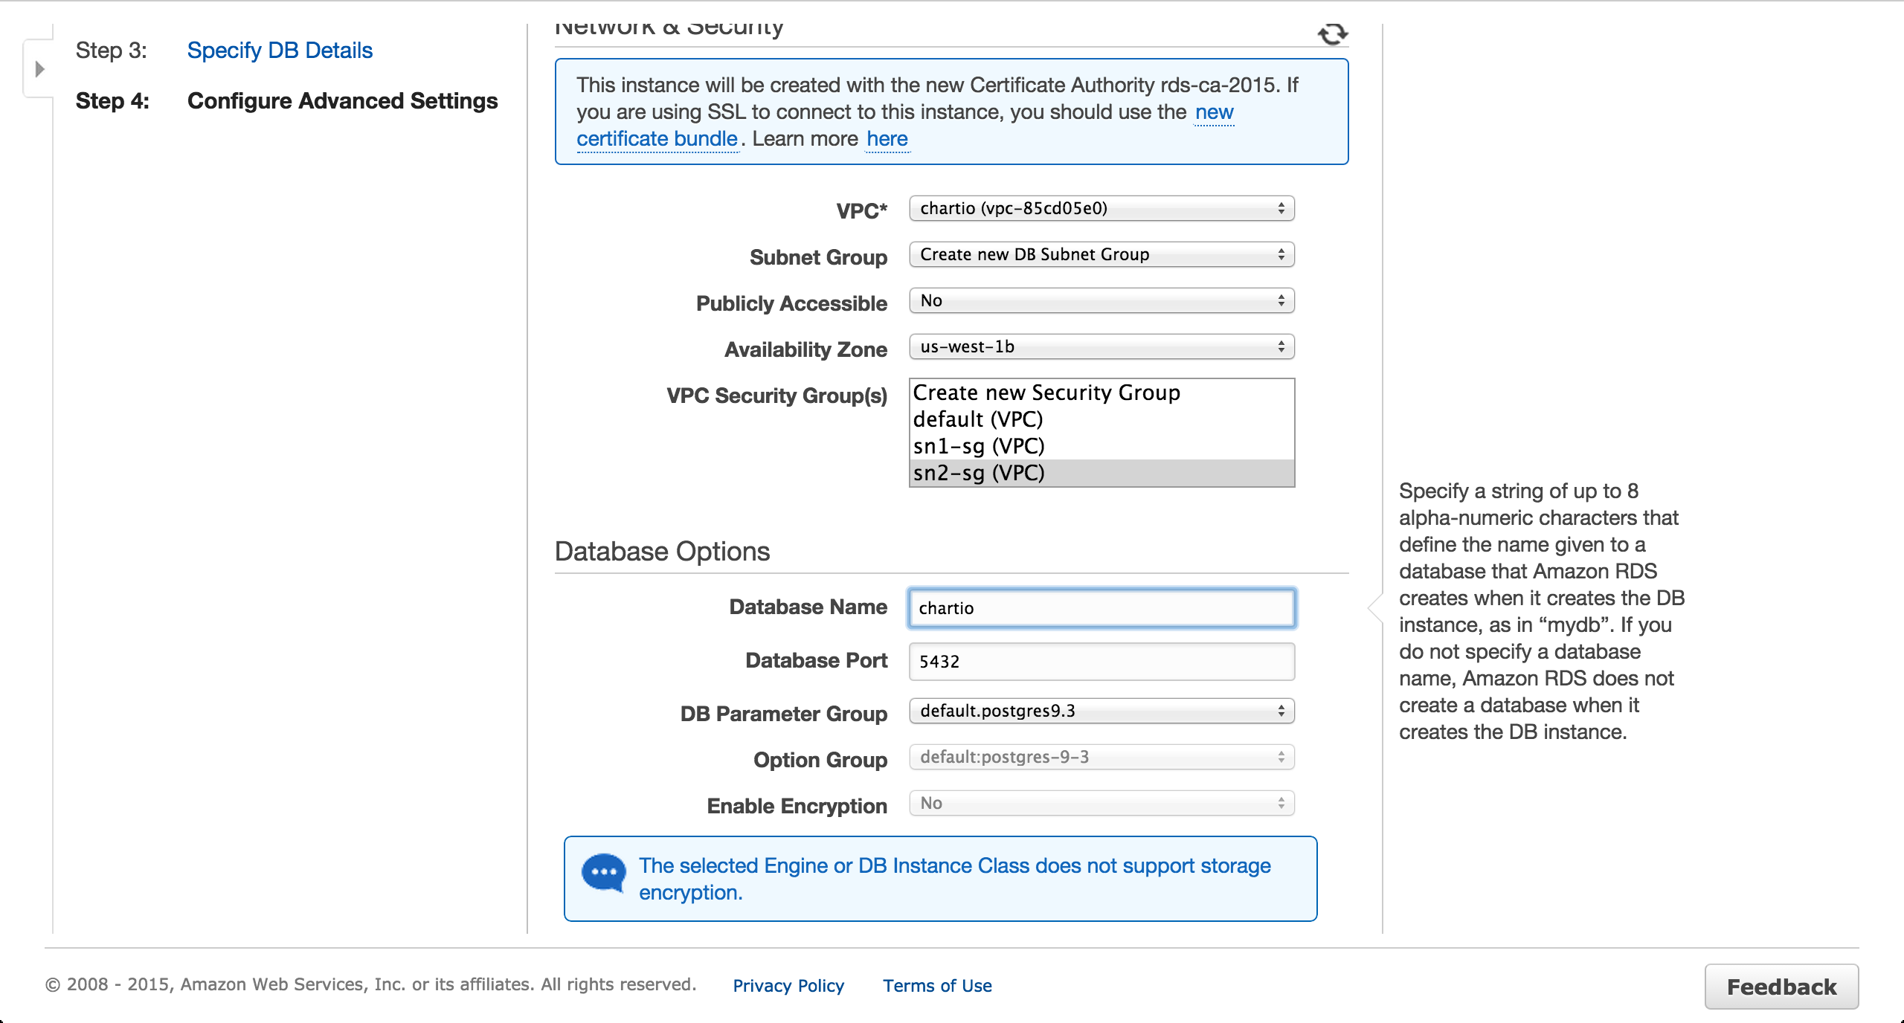The width and height of the screenshot is (1904, 1023).
Task: Select sn2-sg (VPC) security group
Action: coord(979,473)
